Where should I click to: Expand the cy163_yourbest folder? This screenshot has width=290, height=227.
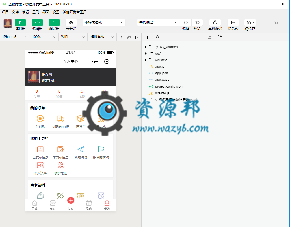(146, 47)
